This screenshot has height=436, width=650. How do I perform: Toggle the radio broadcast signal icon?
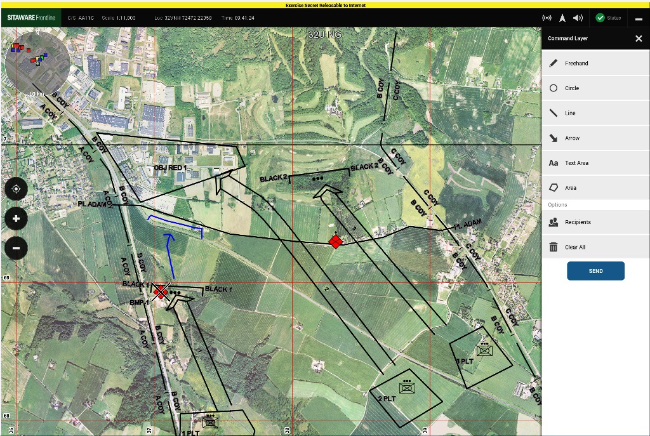point(547,18)
